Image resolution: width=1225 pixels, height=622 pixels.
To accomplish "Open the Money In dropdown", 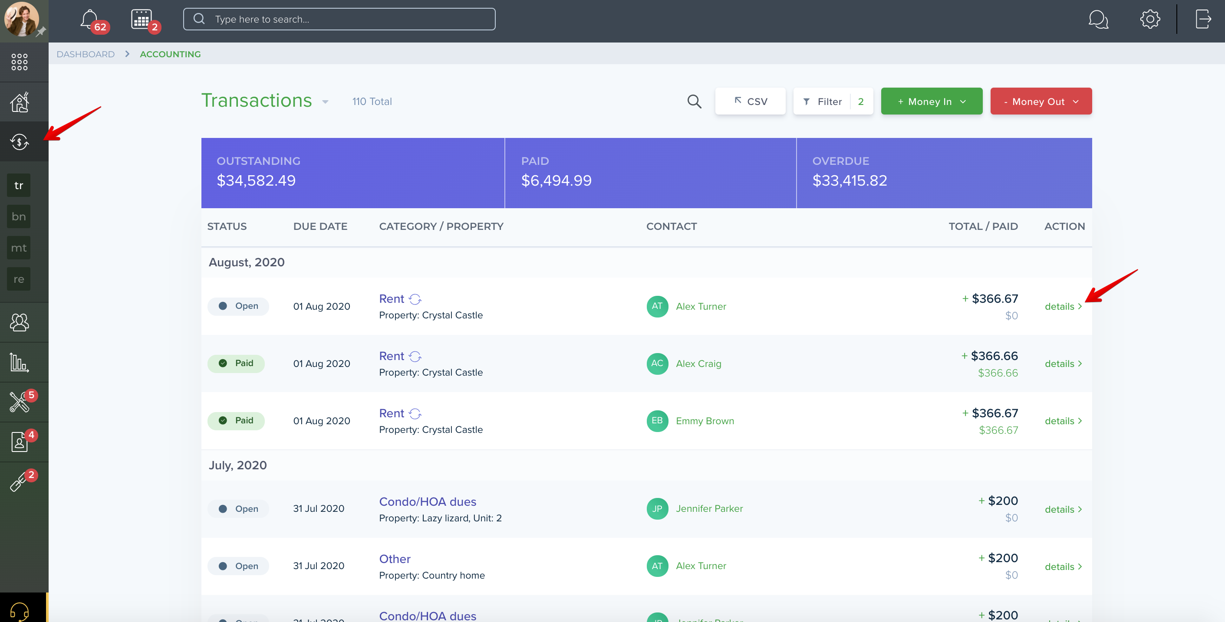I will click(931, 101).
